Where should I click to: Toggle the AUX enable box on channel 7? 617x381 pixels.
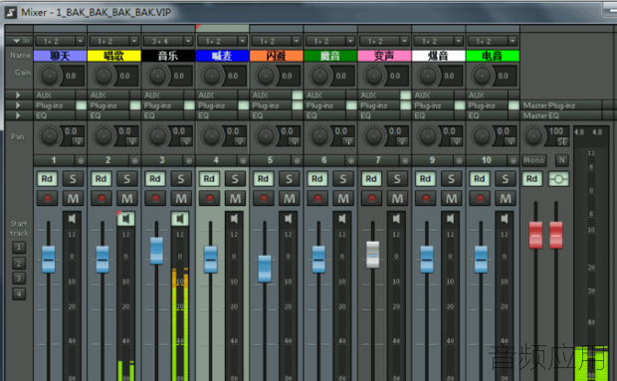406,95
